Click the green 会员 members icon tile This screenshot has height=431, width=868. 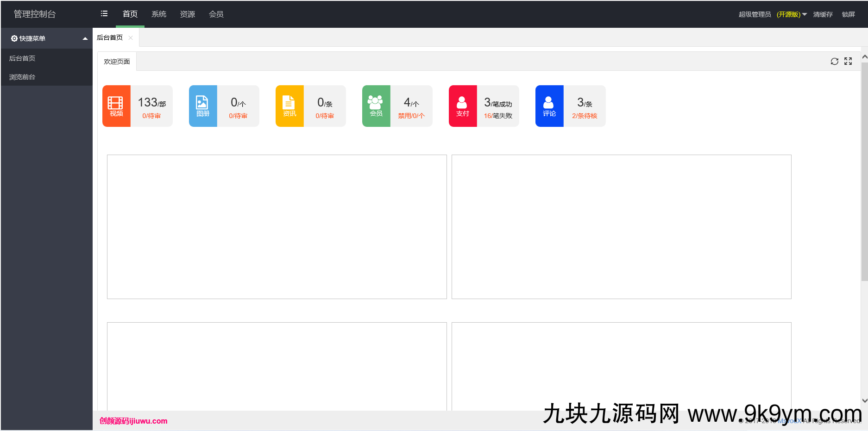pyautogui.click(x=376, y=106)
